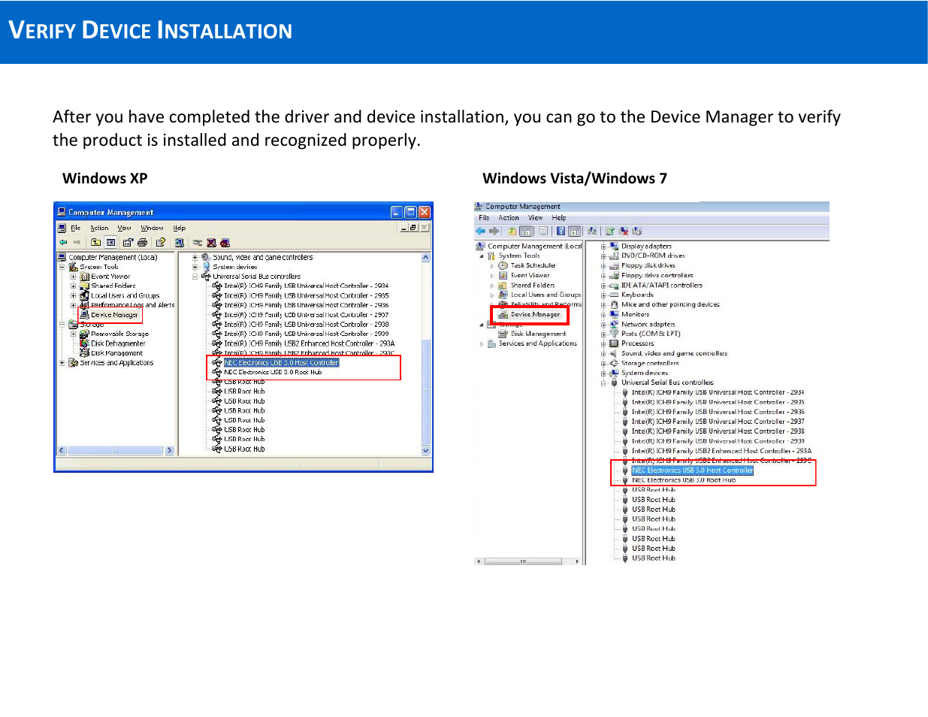928x717 pixels.
Task: Select Disk Management in the Windows 7 tree
Action: pos(538,334)
